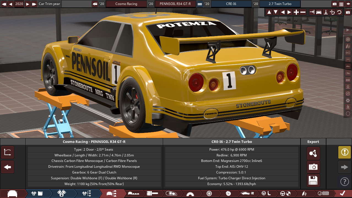The image size is (352, 198).
Task: Toggle the empty circle icon in sidebar
Action: pyautogui.click(x=348, y=113)
